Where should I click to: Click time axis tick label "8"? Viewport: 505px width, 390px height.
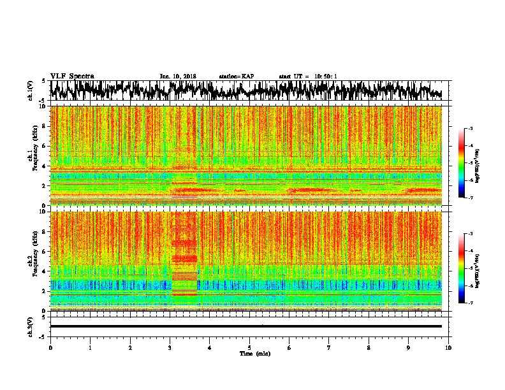point(369,348)
